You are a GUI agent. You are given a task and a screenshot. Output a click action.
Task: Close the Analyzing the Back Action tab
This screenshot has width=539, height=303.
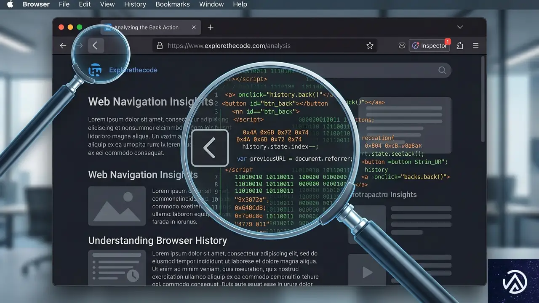pyautogui.click(x=194, y=27)
